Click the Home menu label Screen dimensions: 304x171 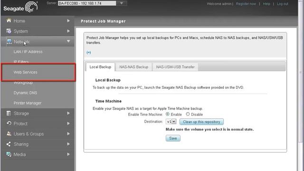[19, 21]
